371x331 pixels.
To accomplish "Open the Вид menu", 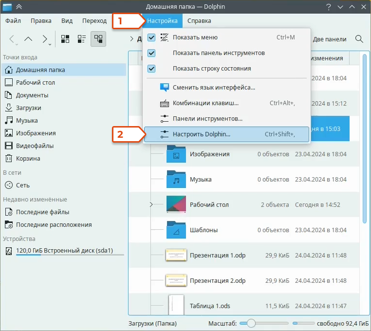I will [67, 21].
